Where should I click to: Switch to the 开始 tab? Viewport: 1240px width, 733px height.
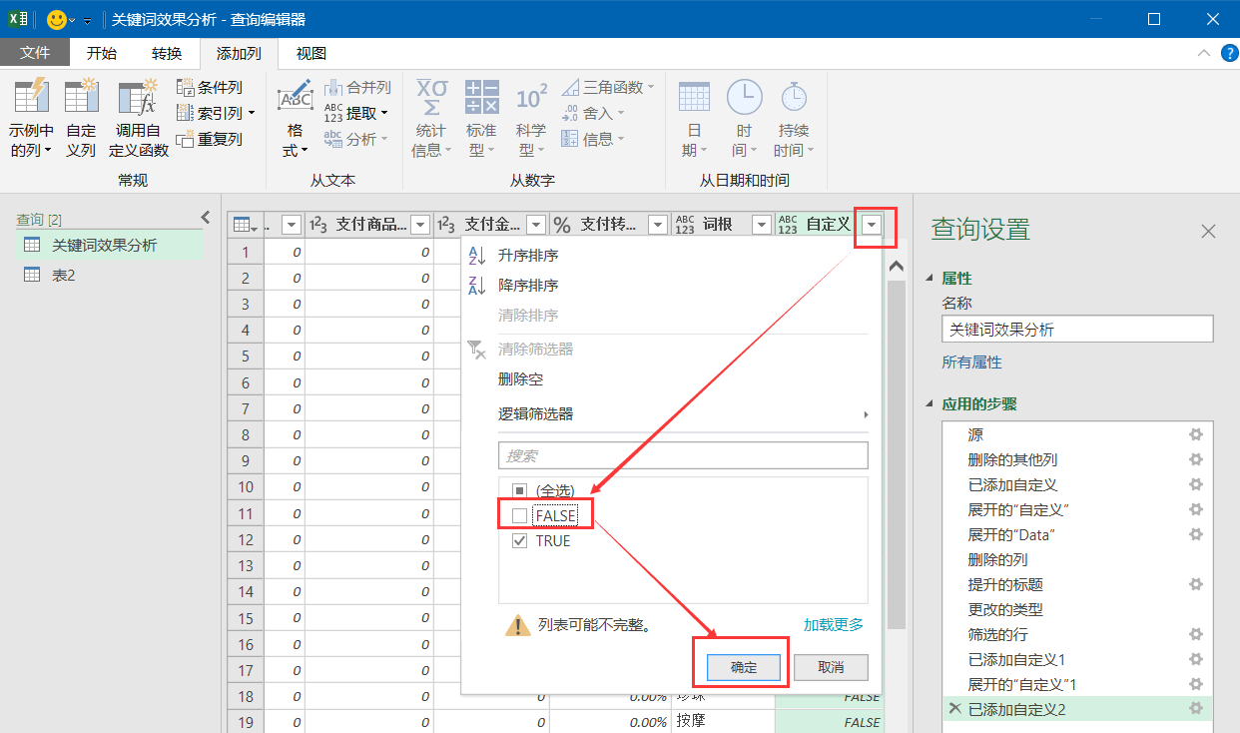101,53
